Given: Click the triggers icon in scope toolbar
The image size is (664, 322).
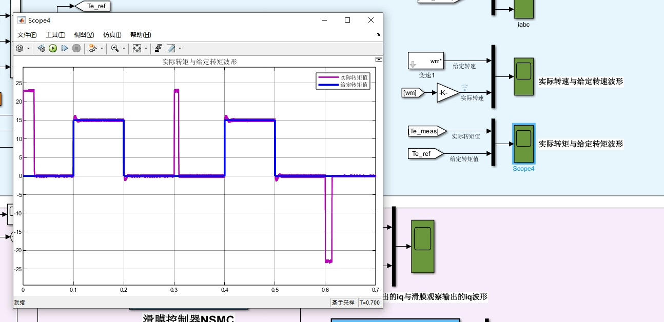Looking at the screenshot, I should (159, 48).
